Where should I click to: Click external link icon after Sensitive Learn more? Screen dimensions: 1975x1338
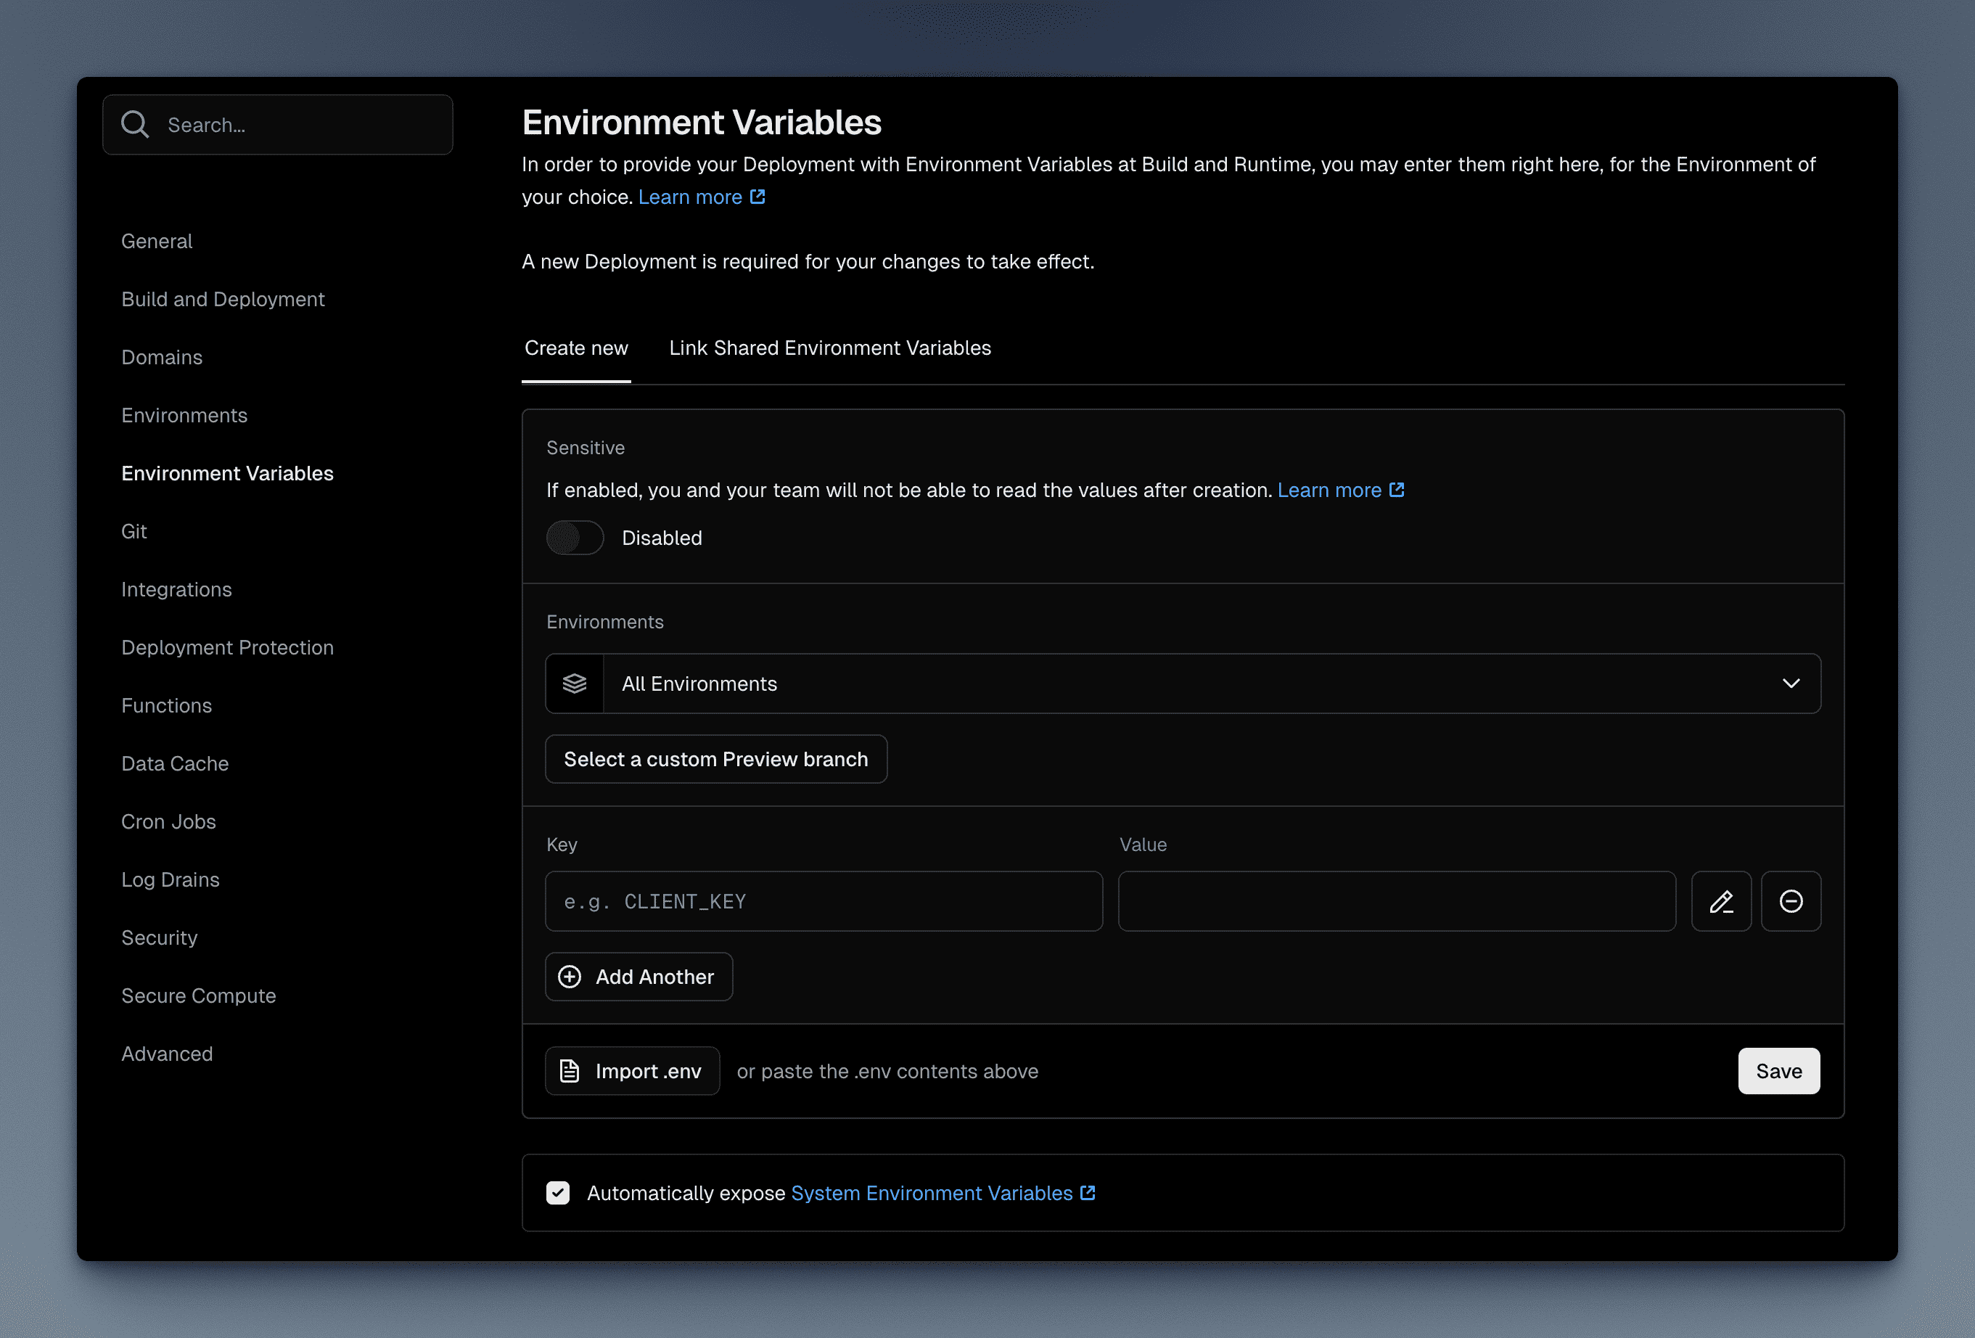(x=1396, y=490)
